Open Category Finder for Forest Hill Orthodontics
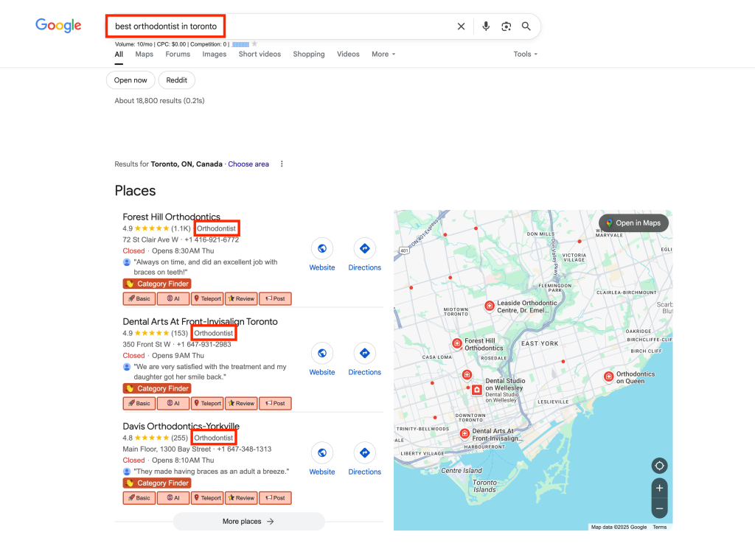 [x=157, y=284]
